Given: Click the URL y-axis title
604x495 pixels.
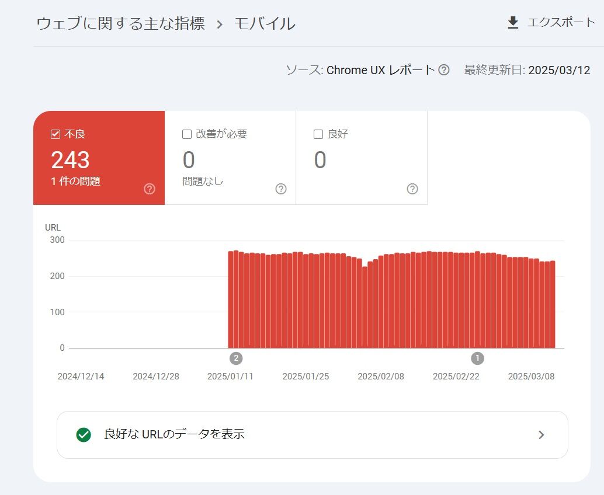Looking at the screenshot, I should point(53,228).
